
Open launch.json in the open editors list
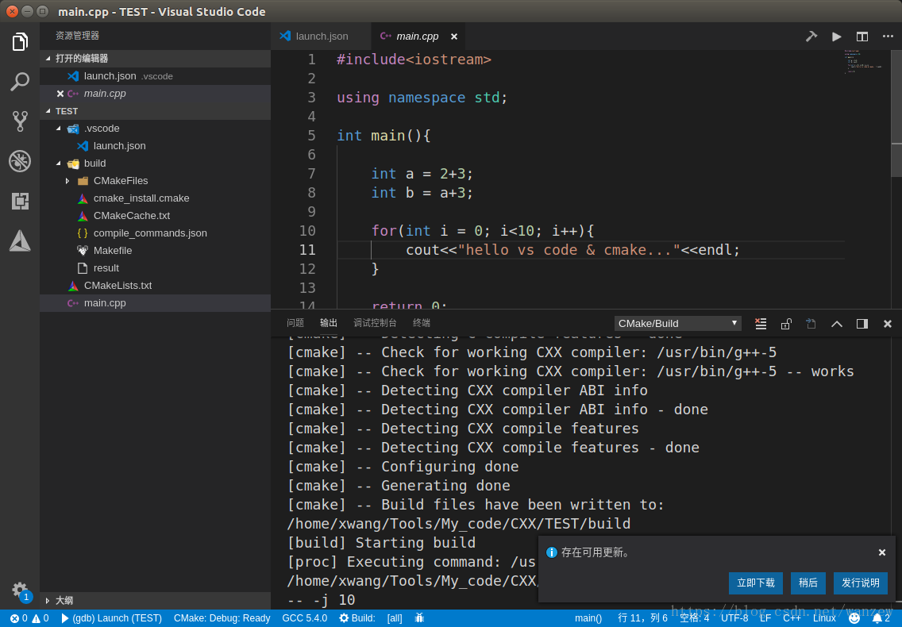coord(156,76)
